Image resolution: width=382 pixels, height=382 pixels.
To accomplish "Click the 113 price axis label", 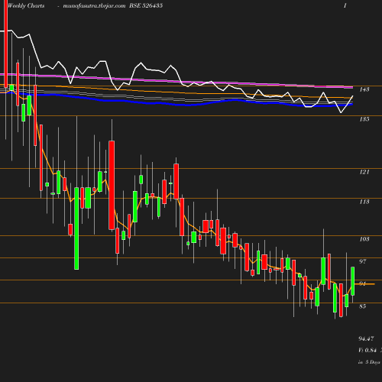I will [364, 202].
